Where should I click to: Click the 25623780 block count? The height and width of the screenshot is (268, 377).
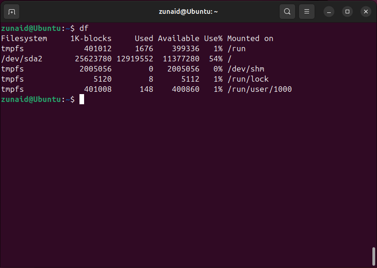coord(93,59)
